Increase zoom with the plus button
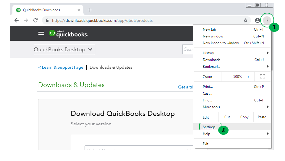Screen dimensions: 285x161 point(248,77)
